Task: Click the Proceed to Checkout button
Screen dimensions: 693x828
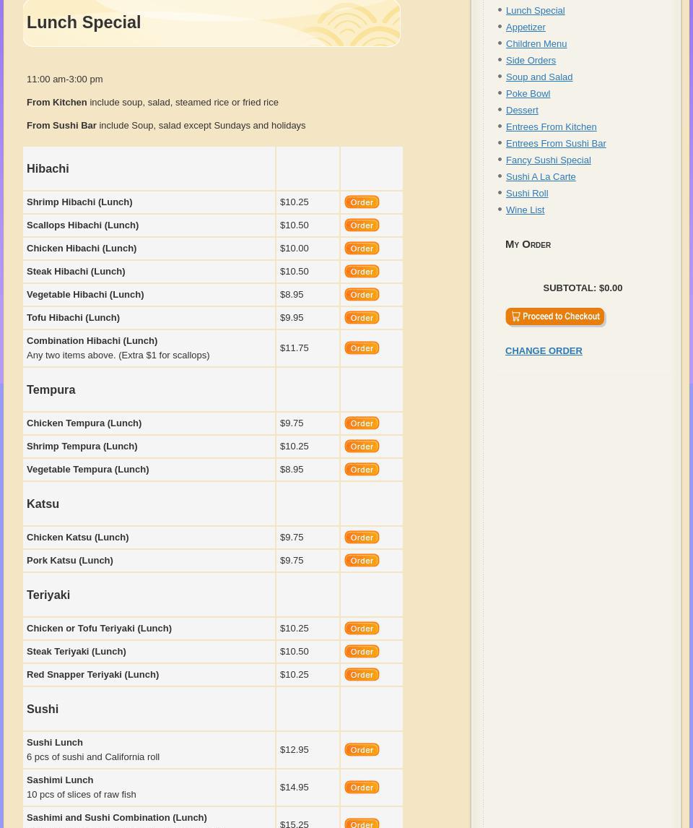Action: [555, 317]
